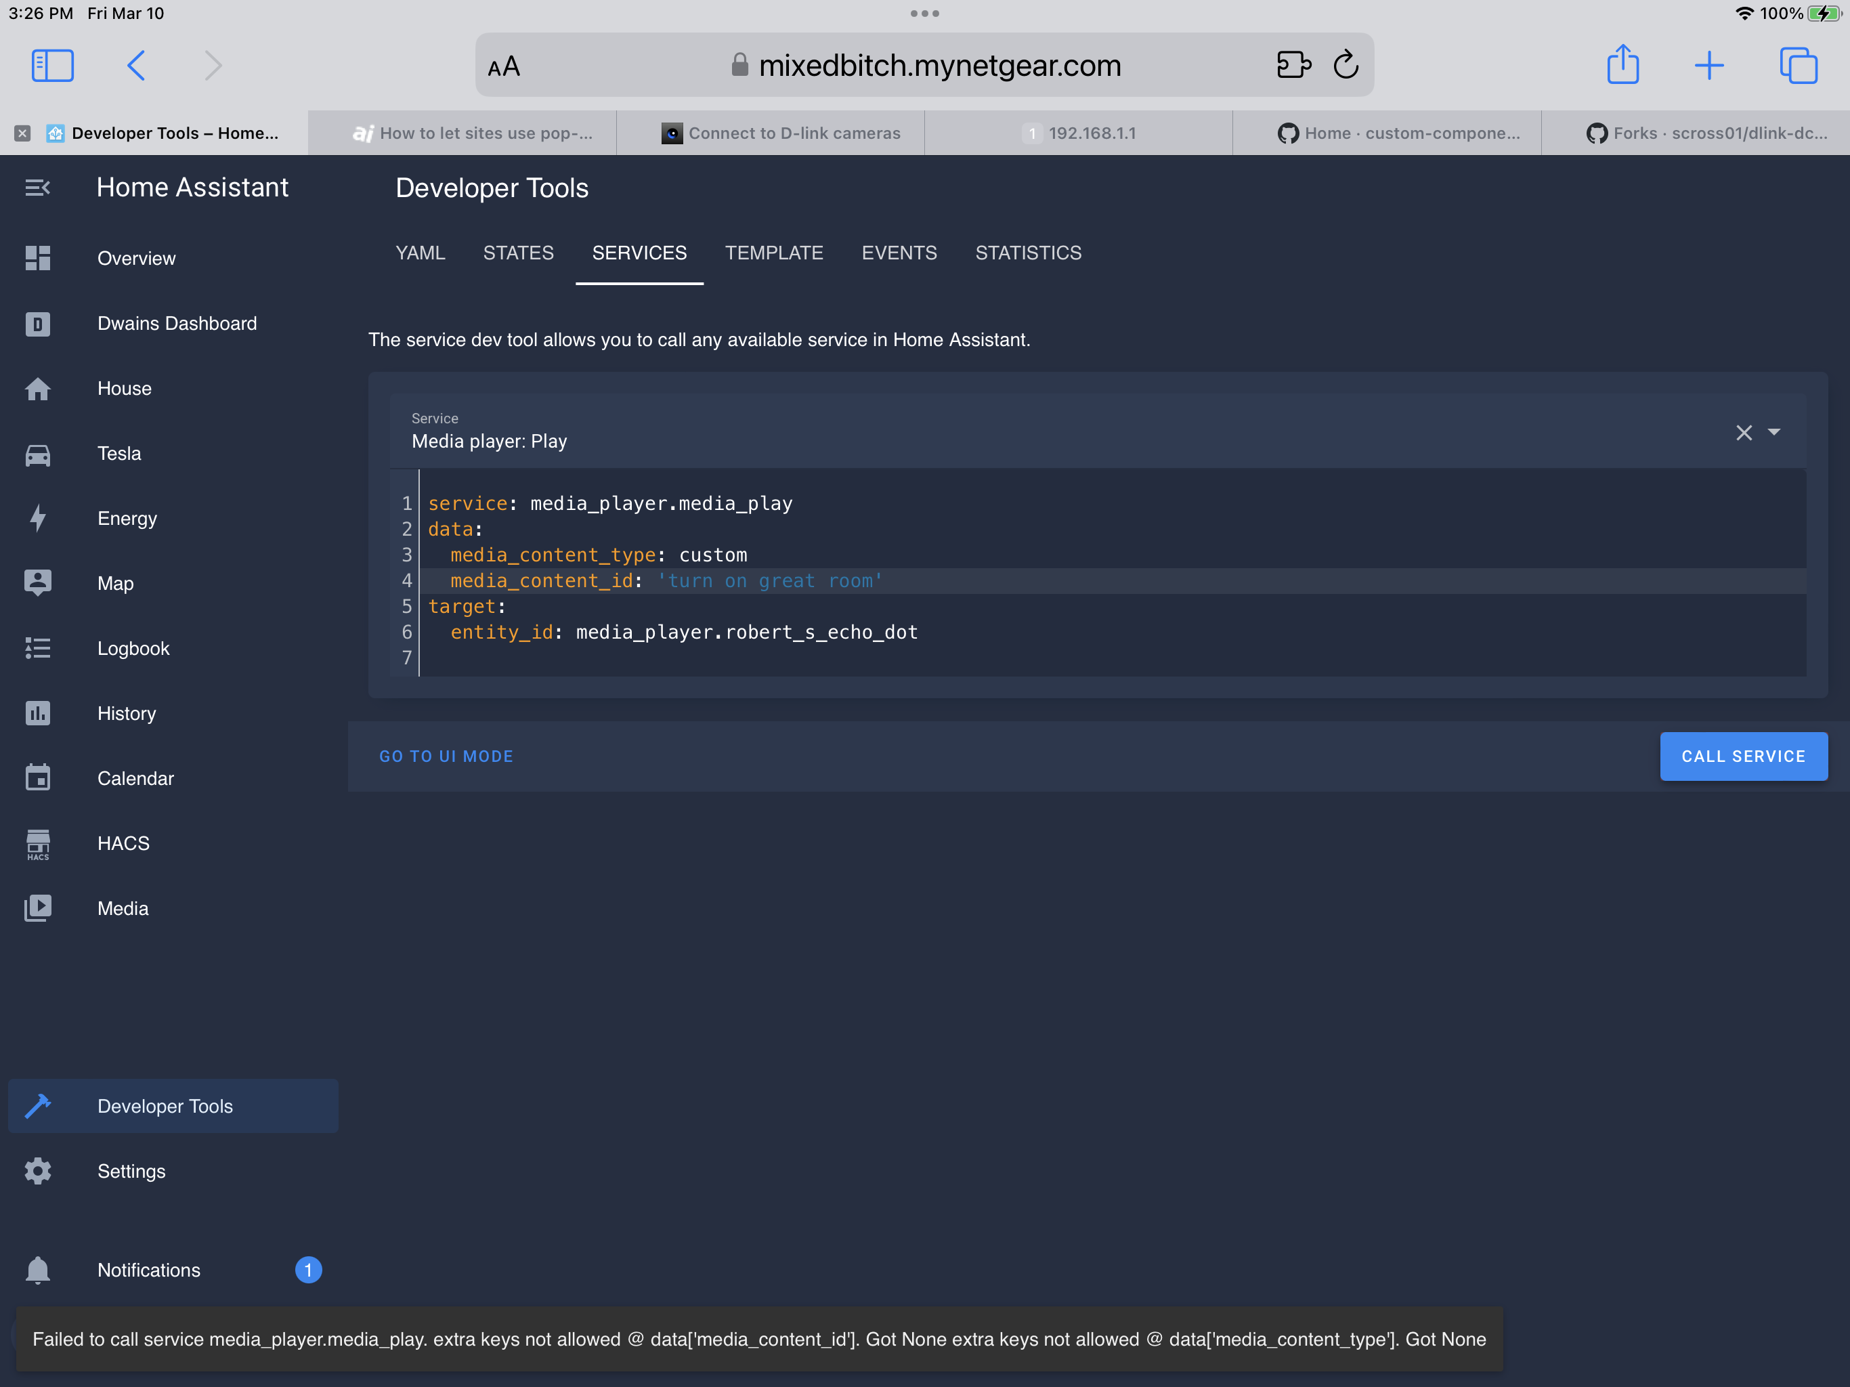
Task: Open the Dwains Dashboard sidebar icon
Action: (38, 324)
